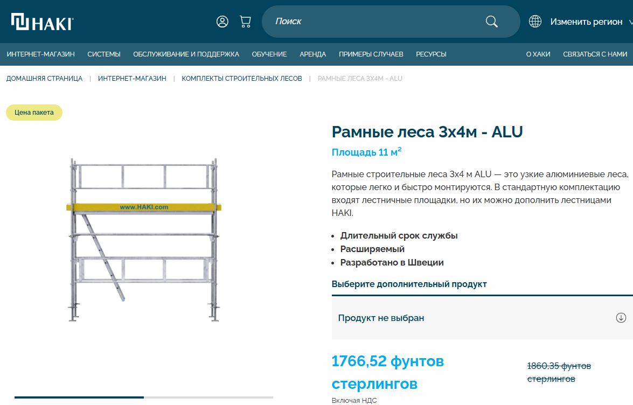Image resolution: width=633 pixels, height=405 pixels.
Task: Click the scaffolding product image
Action: (144, 240)
